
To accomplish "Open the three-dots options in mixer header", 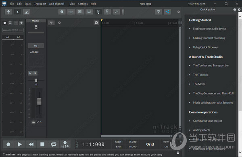I will [16, 23].
